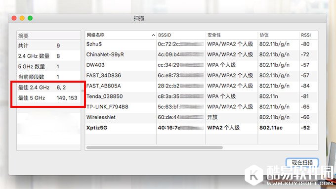Click the 摘要 summary header
The height and width of the screenshot is (189, 336).
[x=48, y=36]
